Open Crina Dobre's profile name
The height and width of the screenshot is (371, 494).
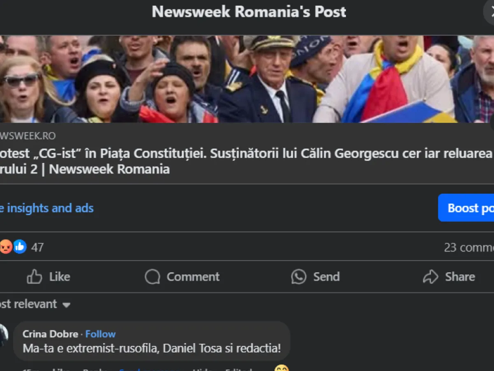(50, 334)
